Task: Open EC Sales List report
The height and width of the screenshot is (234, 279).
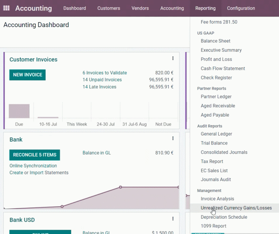Action: point(214,171)
